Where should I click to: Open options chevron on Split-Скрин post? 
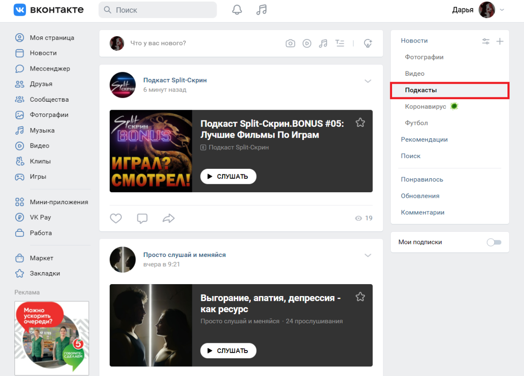point(368,81)
